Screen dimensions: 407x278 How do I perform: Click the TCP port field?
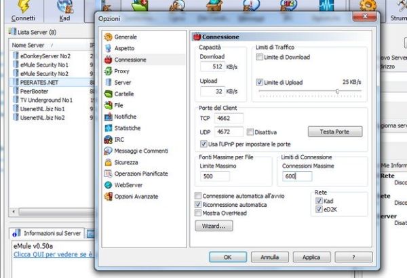click(229, 119)
